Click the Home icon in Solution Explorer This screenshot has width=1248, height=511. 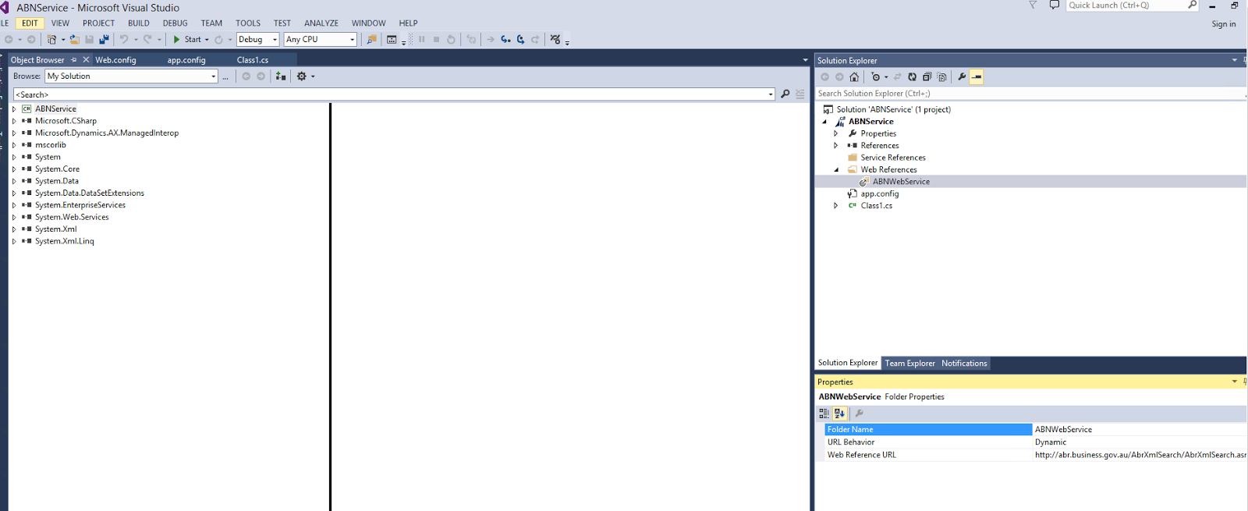point(854,77)
